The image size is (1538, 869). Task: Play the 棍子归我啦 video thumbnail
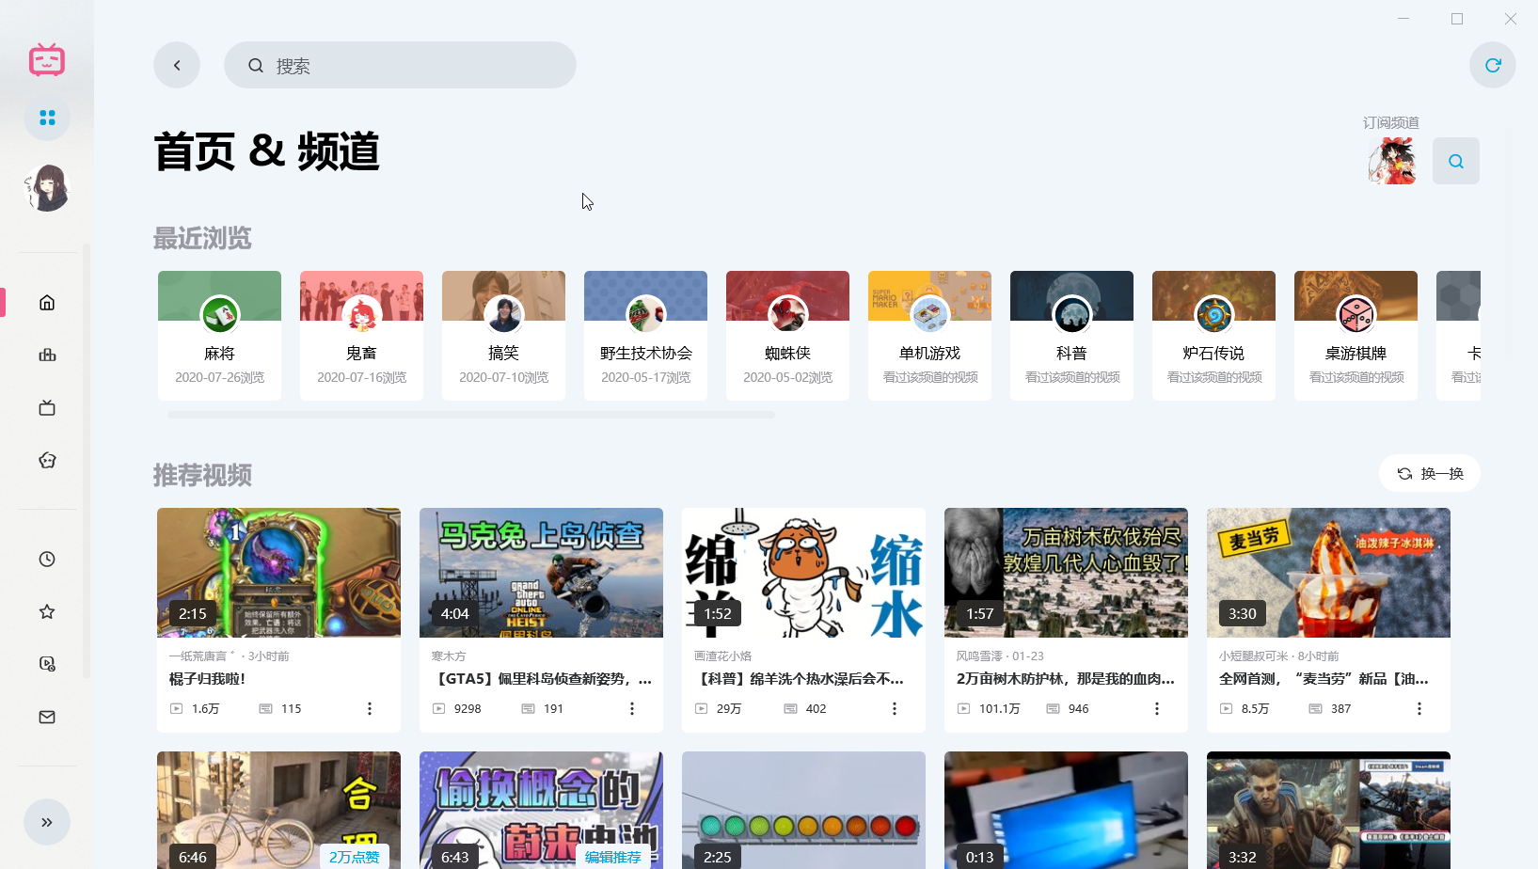pyautogui.click(x=278, y=573)
